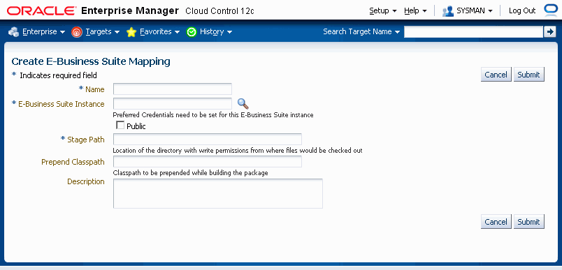Viewport: 562px width, 270px height.
Task: Click the History clock icon
Action: point(192,32)
